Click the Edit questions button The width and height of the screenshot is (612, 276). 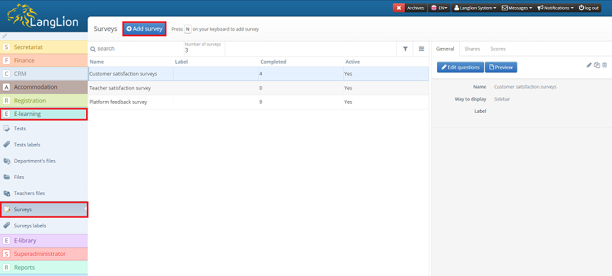[460, 67]
